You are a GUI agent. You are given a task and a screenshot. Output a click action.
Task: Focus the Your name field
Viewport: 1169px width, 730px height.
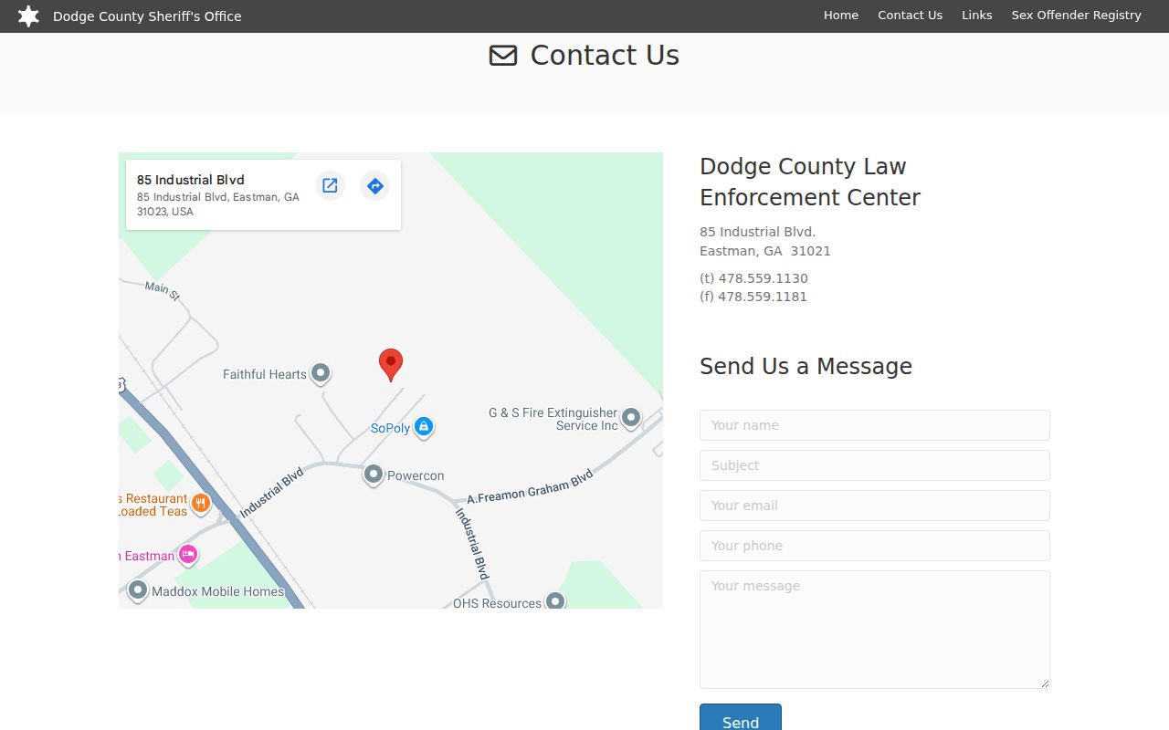pyautogui.click(x=875, y=425)
